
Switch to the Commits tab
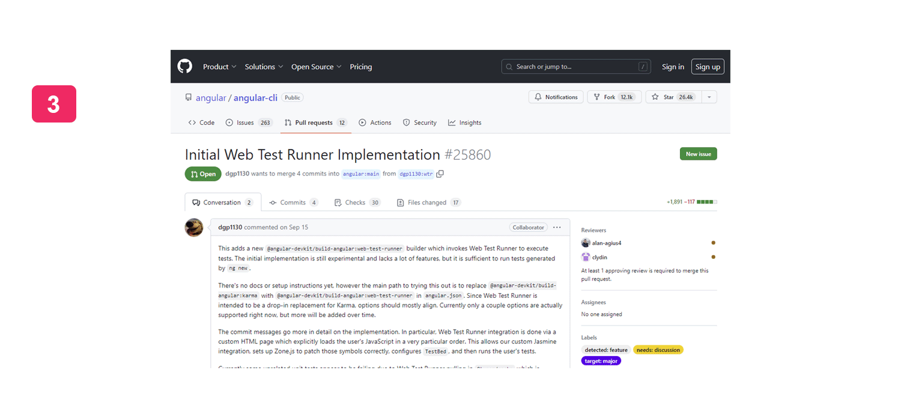(x=294, y=202)
